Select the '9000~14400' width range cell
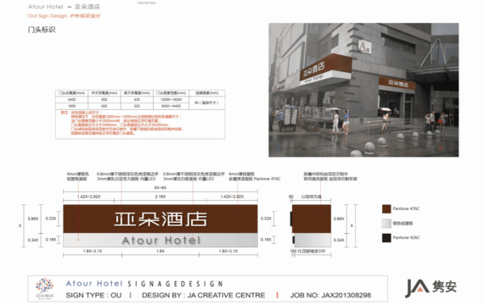 tap(171, 106)
